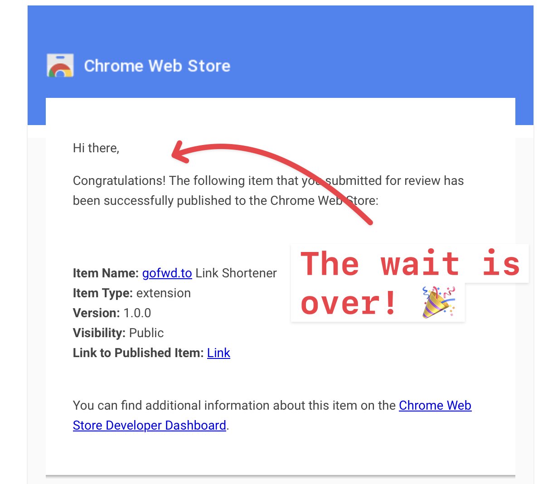The height and width of the screenshot is (484, 543).
Task: Click the "Public" visibility value
Action: coord(146,333)
